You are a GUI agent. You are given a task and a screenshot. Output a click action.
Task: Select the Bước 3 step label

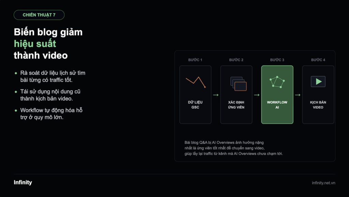(277, 60)
